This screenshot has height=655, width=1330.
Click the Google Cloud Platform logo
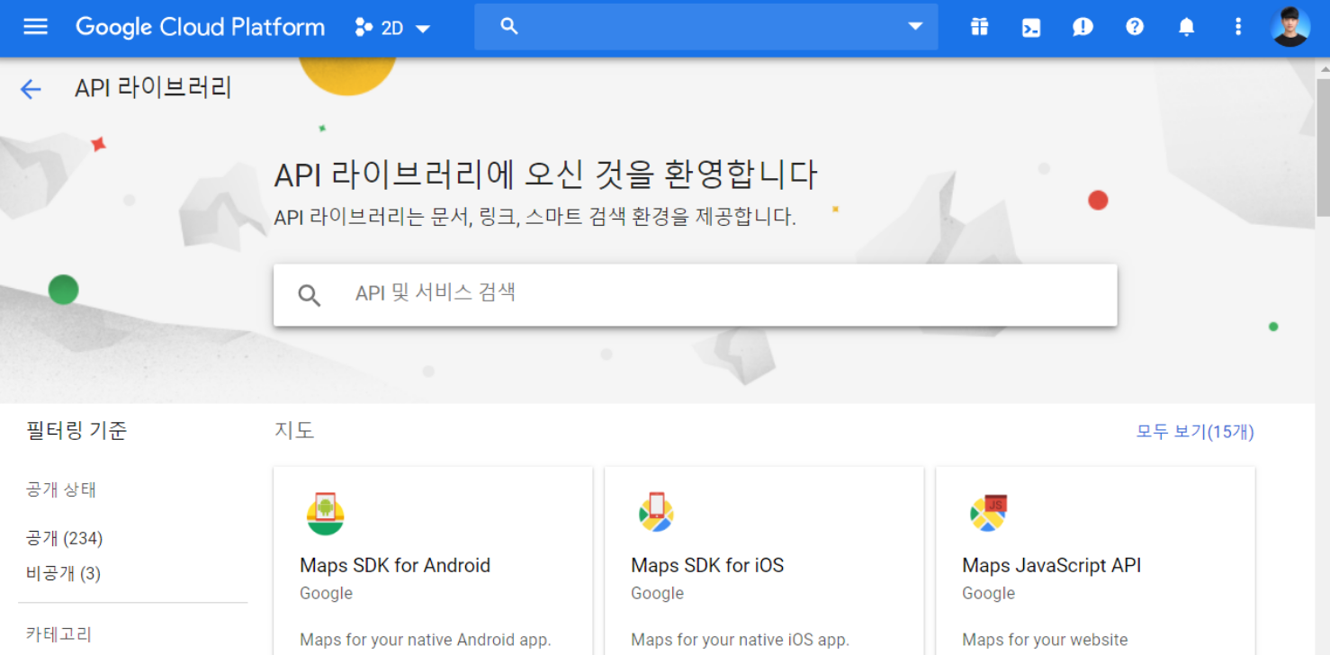[x=200, y=27]
